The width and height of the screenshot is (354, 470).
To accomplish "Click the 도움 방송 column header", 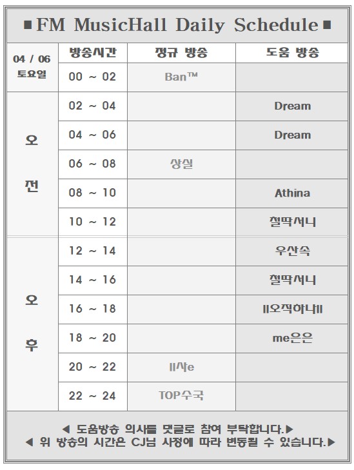I will pos(293,52).
